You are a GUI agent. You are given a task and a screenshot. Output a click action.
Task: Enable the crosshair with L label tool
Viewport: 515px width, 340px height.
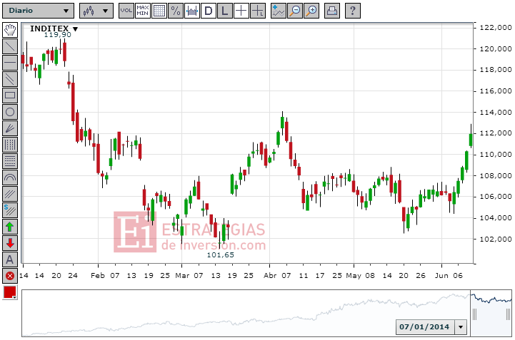(257, 11)
